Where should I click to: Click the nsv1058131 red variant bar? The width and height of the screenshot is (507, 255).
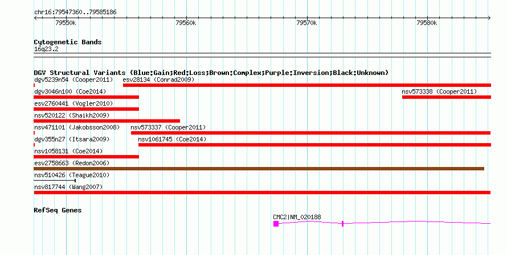click(x=87, y=157)
